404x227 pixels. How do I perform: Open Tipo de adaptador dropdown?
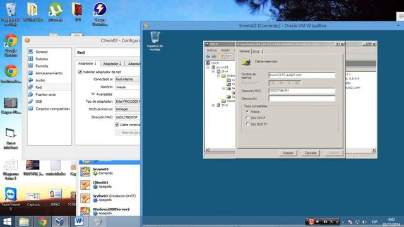[x=128, y=102]
